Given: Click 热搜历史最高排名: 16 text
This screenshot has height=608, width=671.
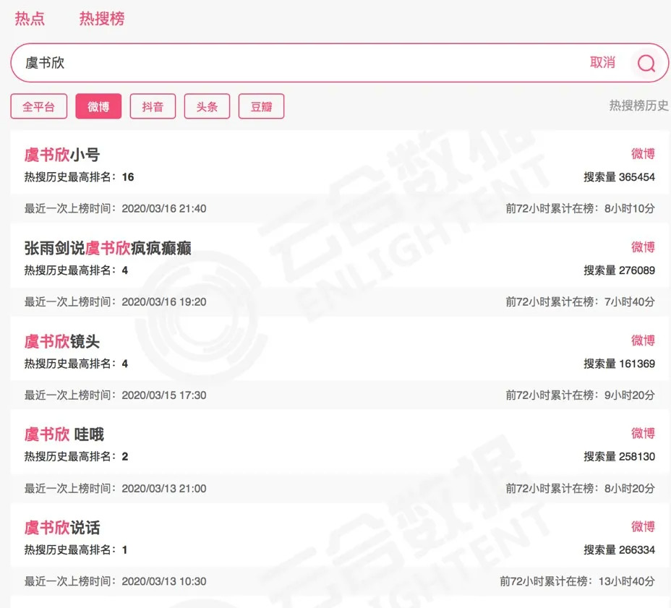Looking at the screenshot, I should click(x=79, y=176).
